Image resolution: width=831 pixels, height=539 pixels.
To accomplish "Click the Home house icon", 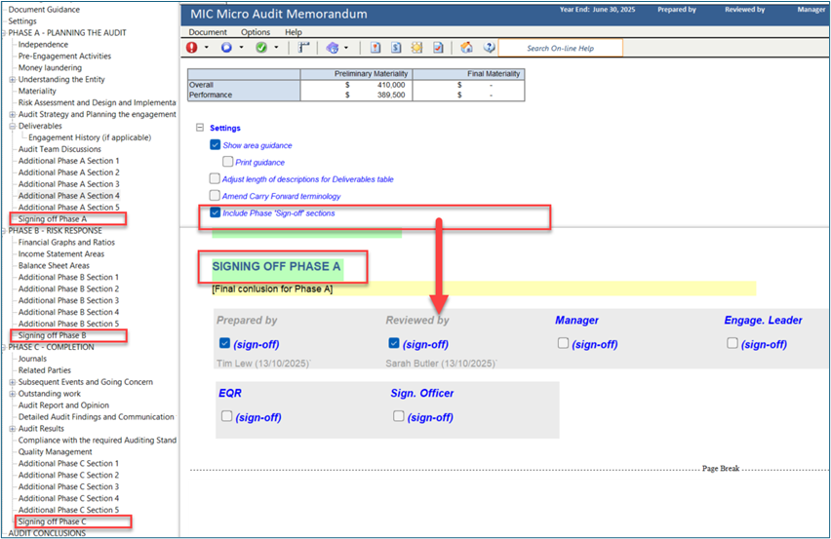I will tap(466, 48).
